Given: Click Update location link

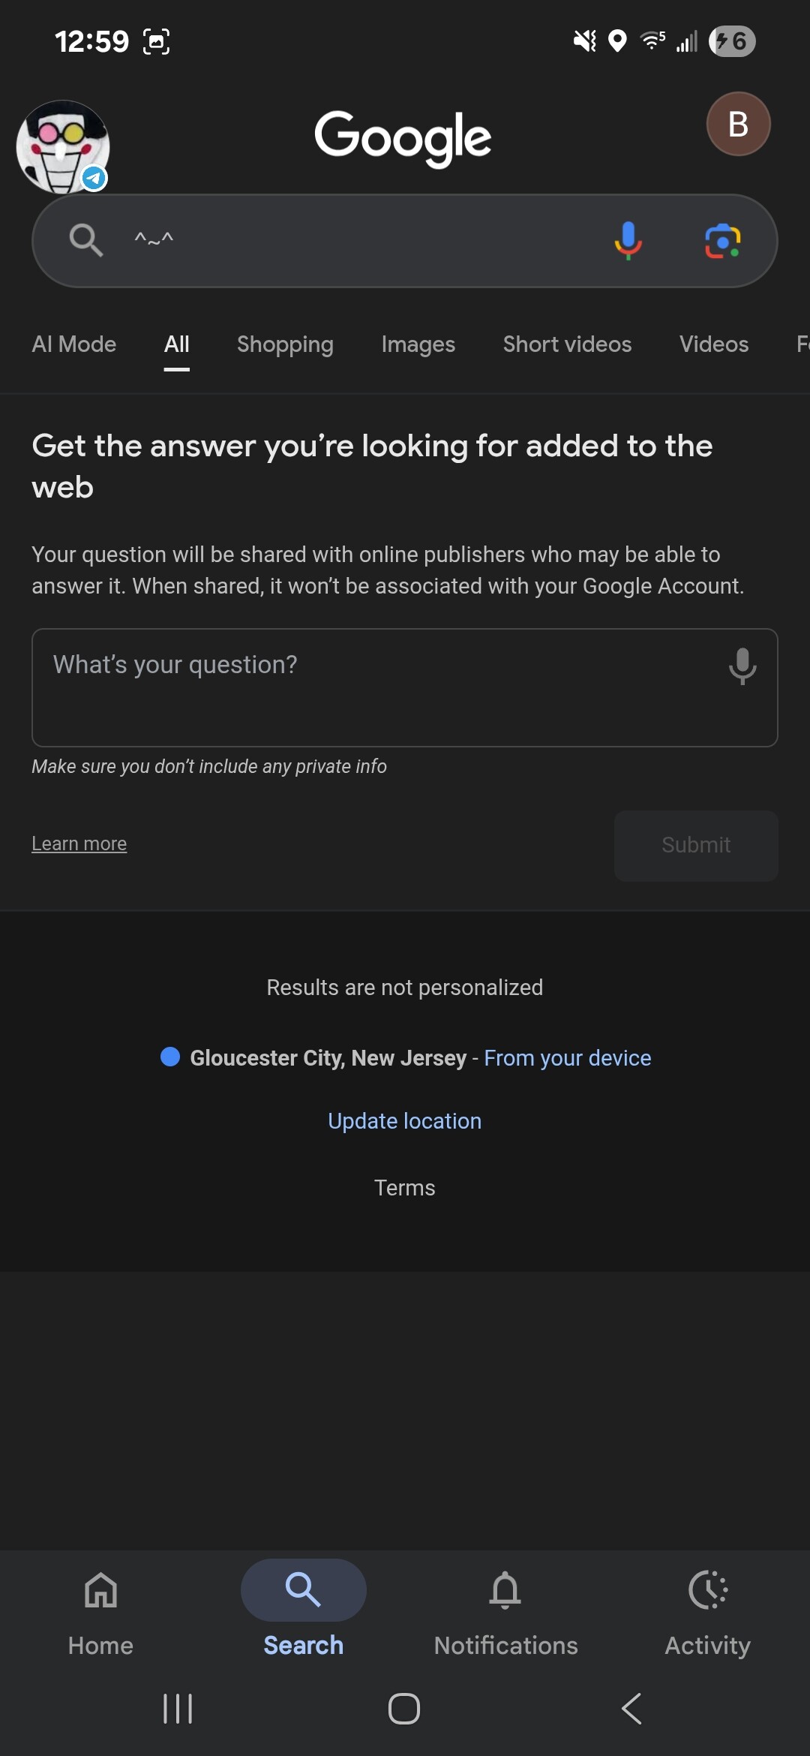Looking at the screenshot, I should 404,1120.
